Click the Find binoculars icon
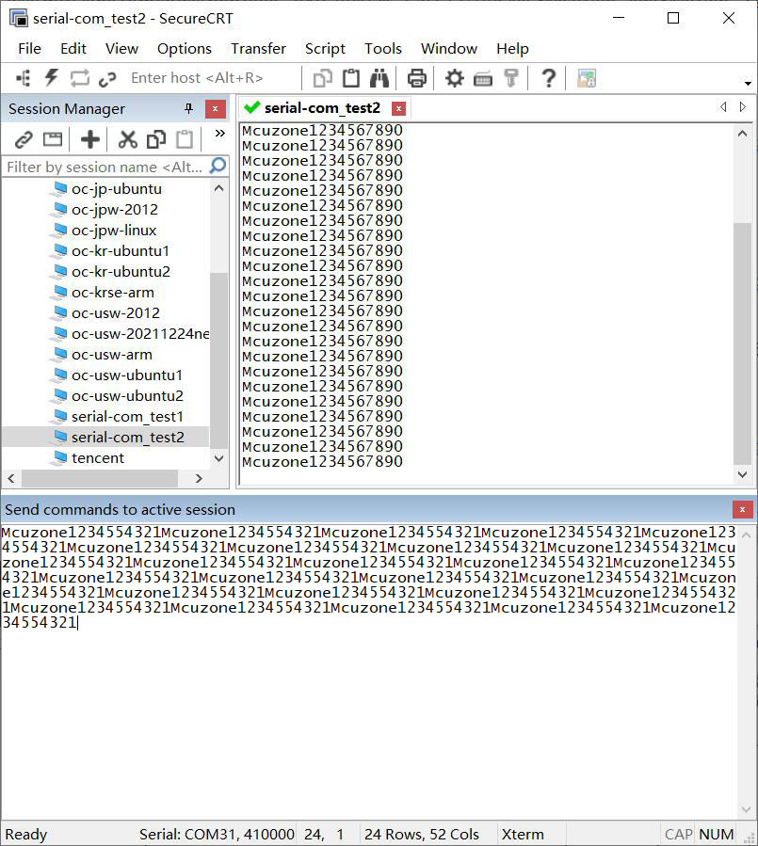The height and width of the screenshot is (846, 758). pos(379,78)
